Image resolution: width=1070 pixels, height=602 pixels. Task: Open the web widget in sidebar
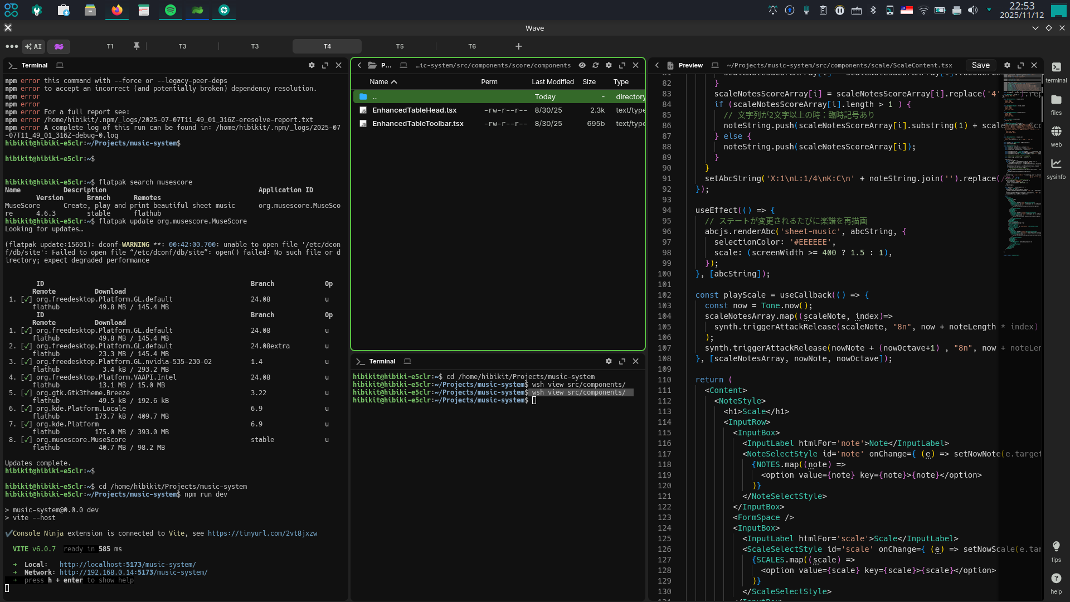[1056, 135]
